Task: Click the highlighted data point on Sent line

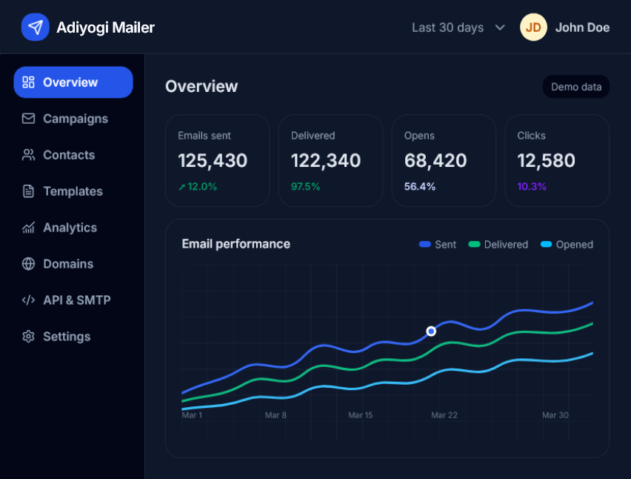Action: pyautogui.click(x=431, y=331)
